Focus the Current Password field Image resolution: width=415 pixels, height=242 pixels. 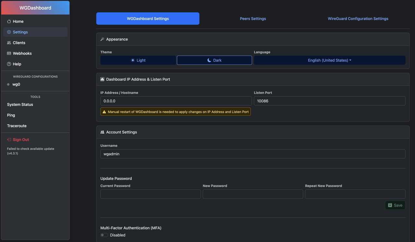click(150, 194)
